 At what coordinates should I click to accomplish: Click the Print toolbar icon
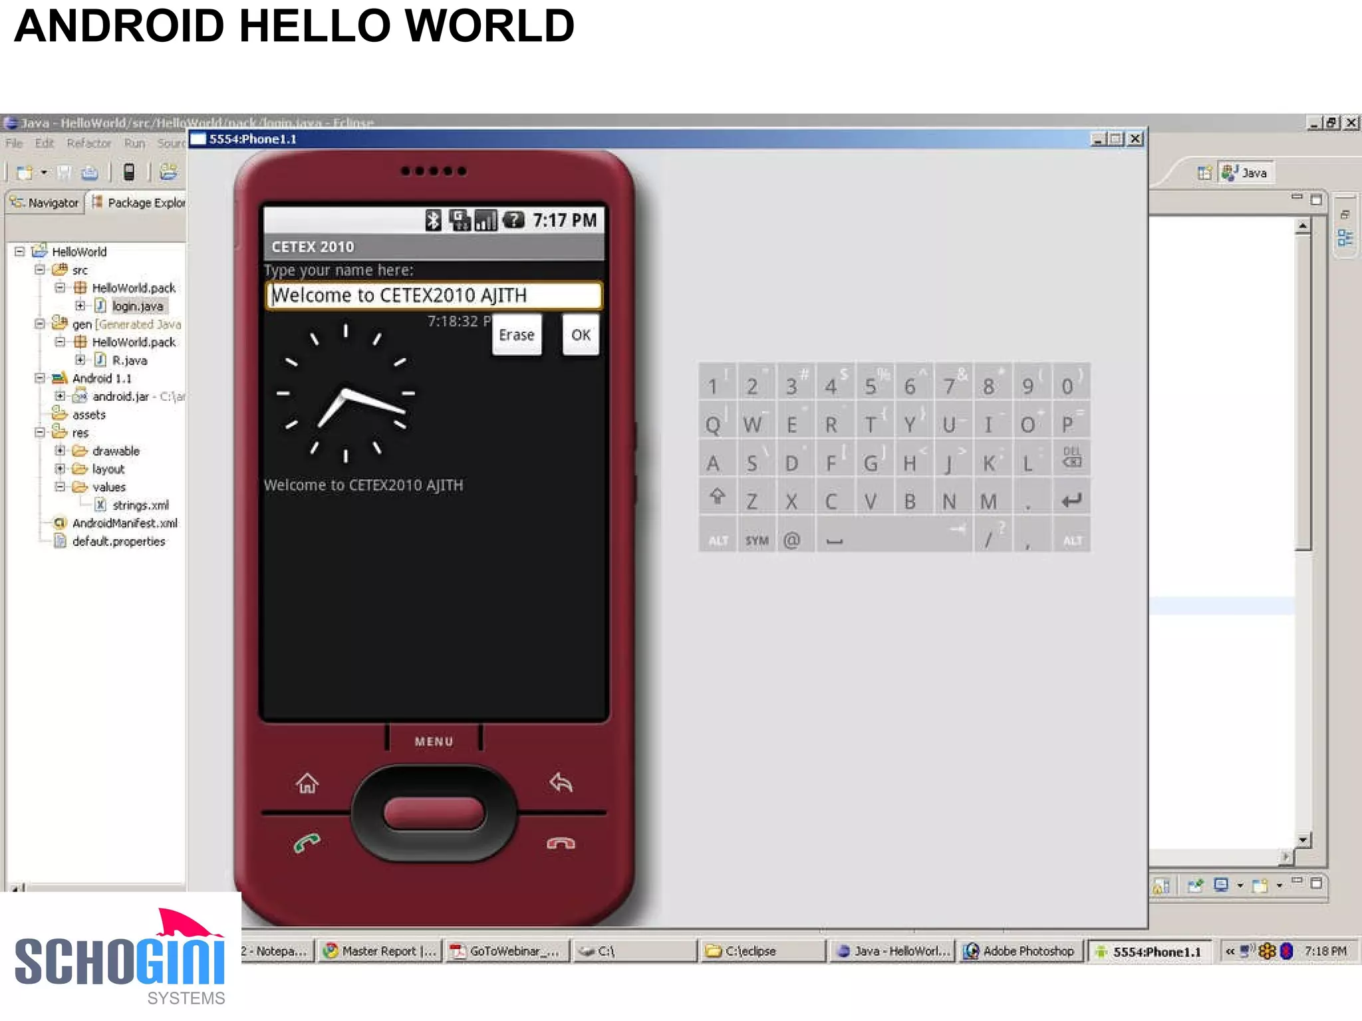coord(89,173)
